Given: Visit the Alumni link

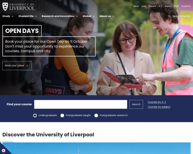Looking at the screenshot, I should tap(168, 6).
